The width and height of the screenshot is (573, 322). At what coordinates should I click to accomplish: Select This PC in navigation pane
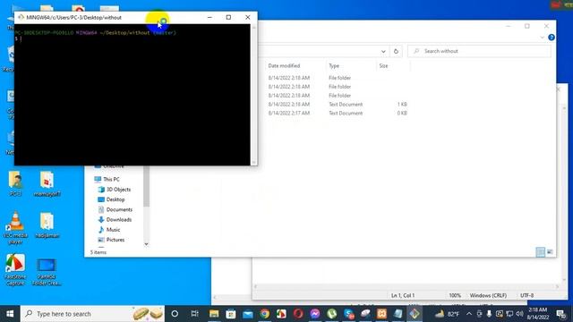click(x=111, y=179)
